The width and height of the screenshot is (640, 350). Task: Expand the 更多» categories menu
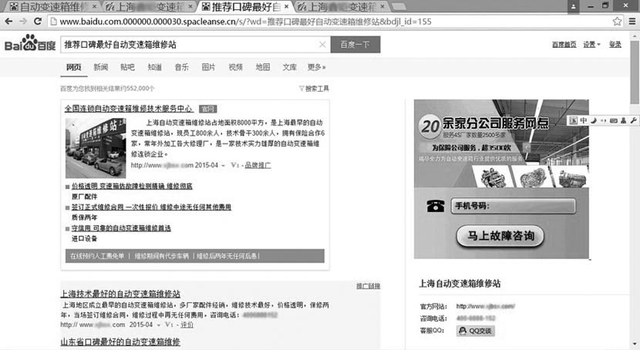click(x=316, y=67)
